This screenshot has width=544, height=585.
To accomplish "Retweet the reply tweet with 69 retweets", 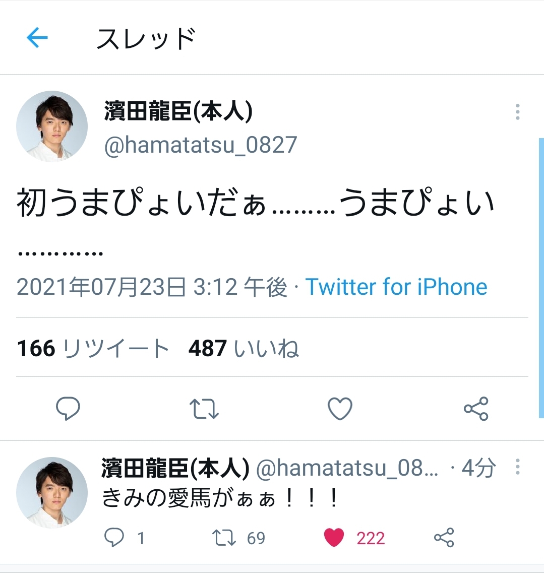I will 224,538.
